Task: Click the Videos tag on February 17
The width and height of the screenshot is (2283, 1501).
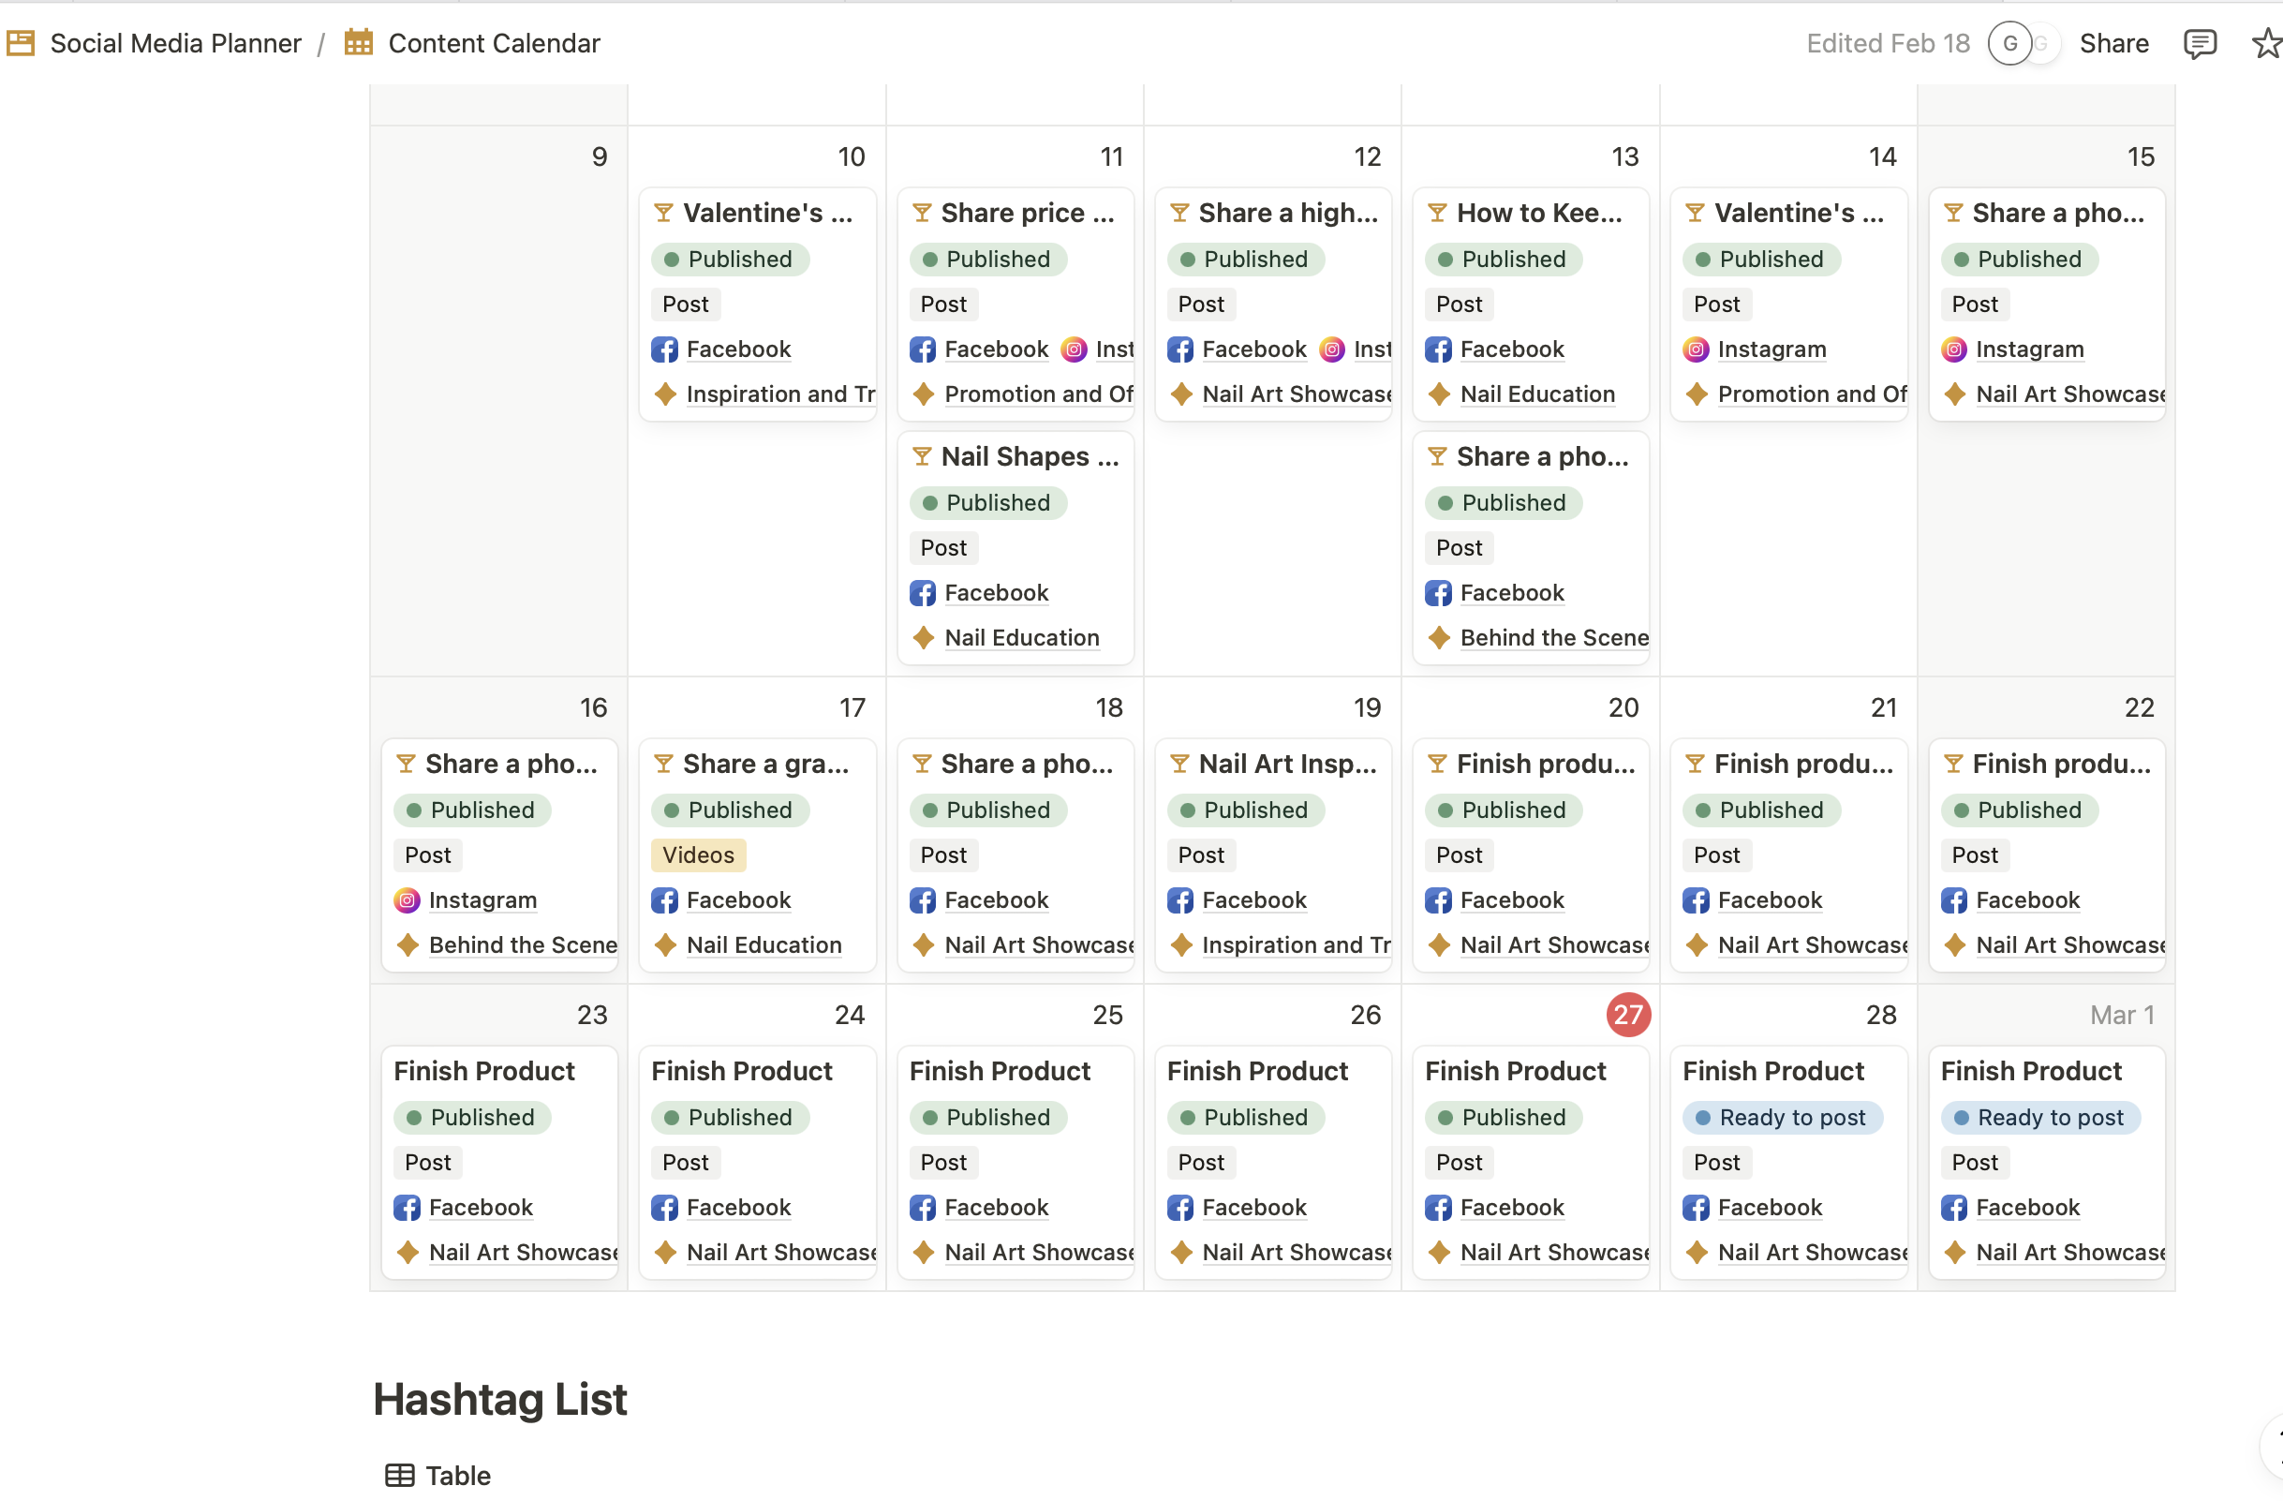Action: [697, 855]
